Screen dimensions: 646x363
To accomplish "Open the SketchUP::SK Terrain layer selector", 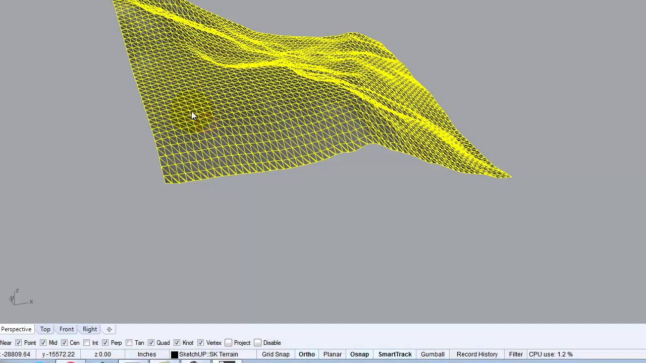I will click(208, 354).
